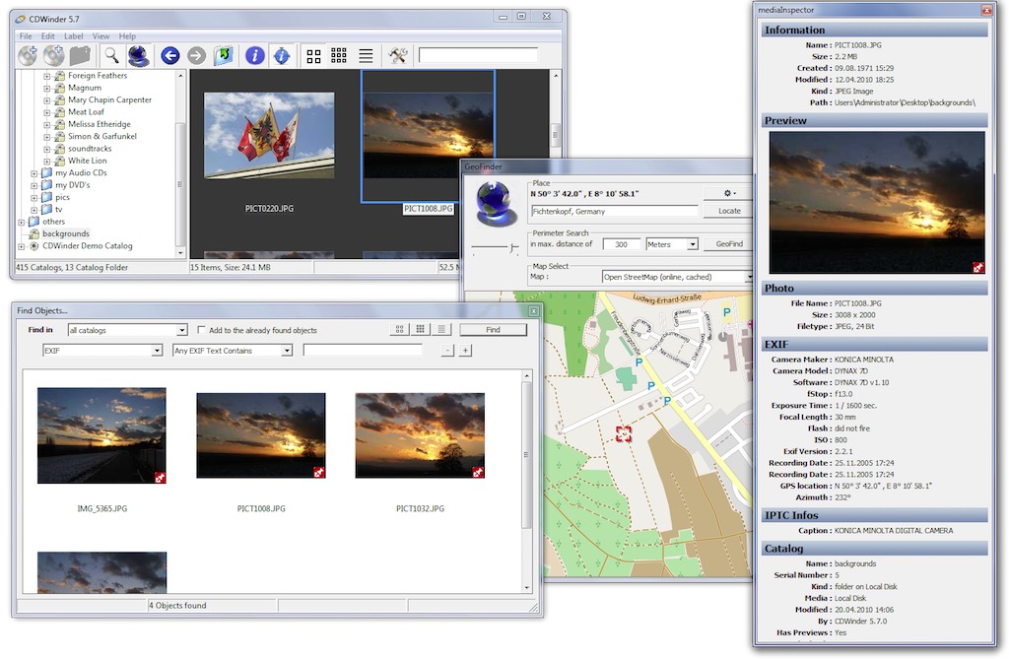Screen dimensions: 1009x659
Task: Switch main window to list view icon
Action: tap(366, 56)
